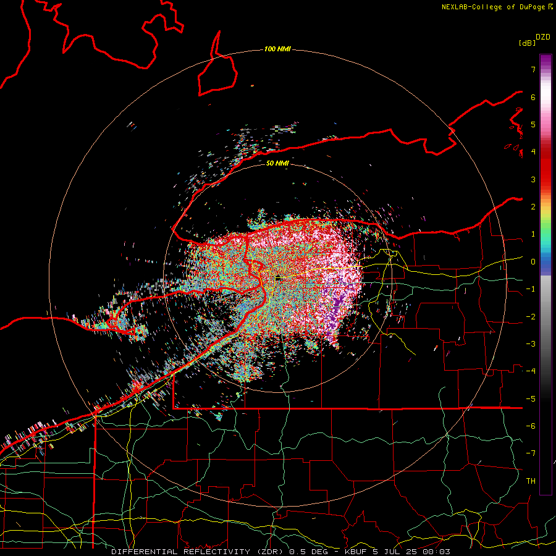Select the -4 dB label on color scale

[x=531, y=371]
